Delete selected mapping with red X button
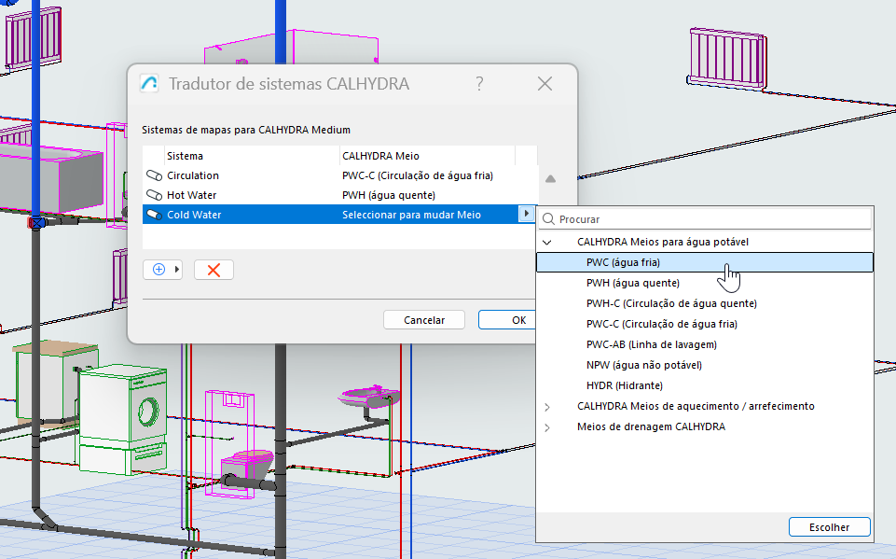The image size is (896, 559). [x=214, y=270]
